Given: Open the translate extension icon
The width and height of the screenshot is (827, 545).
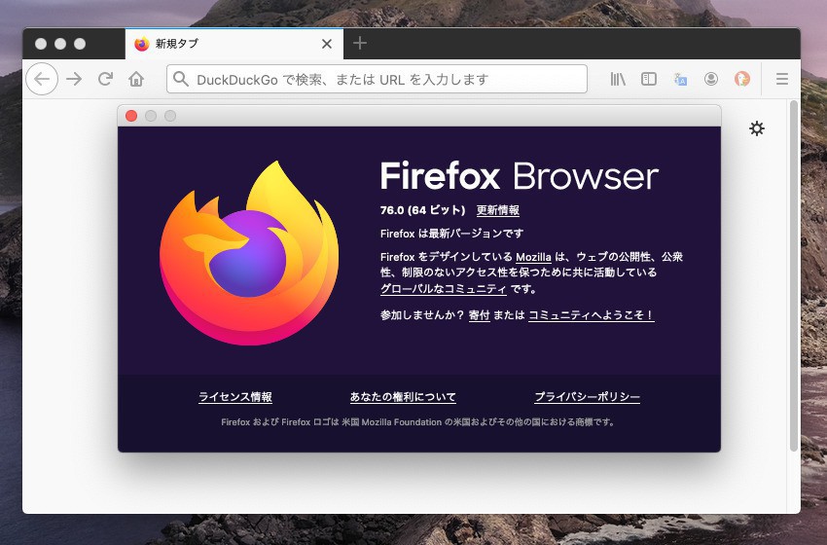Looking at the screenshot, I should coord(680,79).
